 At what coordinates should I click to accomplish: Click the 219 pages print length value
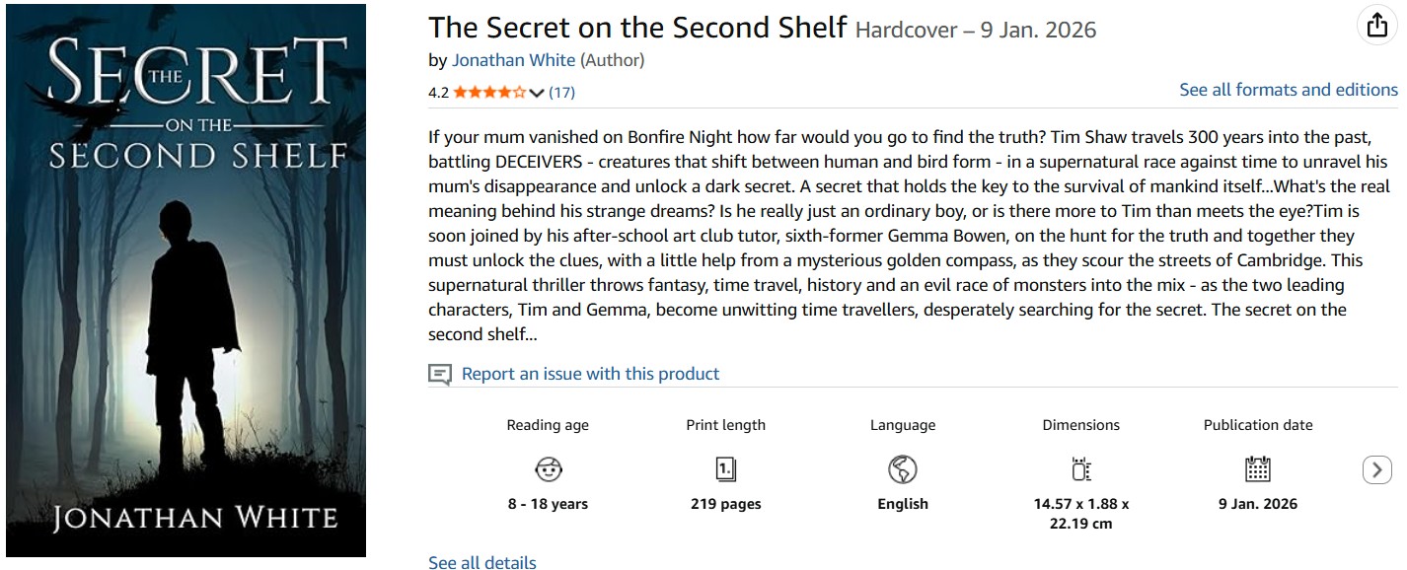click(x=726, y=504)
